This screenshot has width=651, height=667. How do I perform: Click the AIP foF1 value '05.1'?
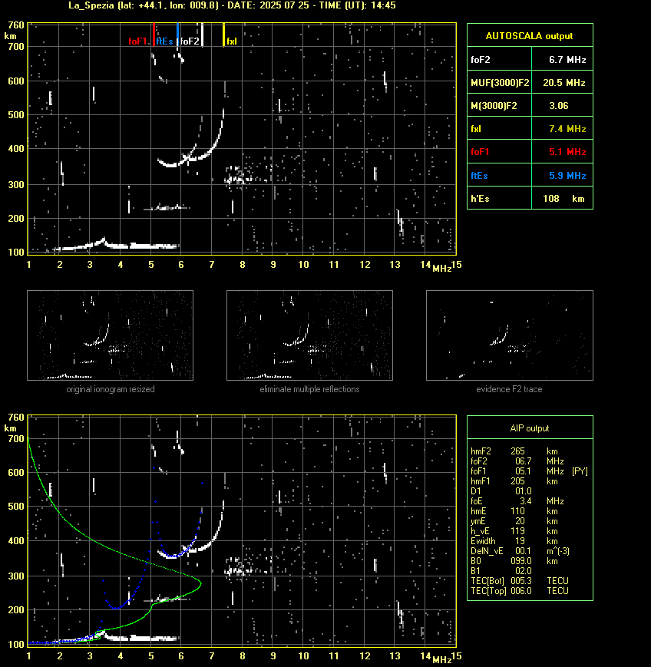click(524, 471)
